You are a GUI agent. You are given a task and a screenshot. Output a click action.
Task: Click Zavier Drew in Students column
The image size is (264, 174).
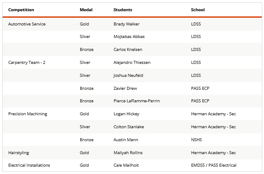click(125, 88)
